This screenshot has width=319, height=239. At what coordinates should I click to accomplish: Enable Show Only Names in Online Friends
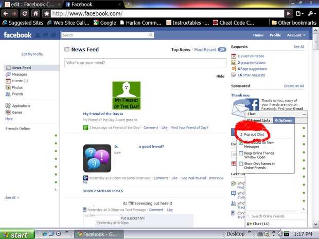coord(241,163)
